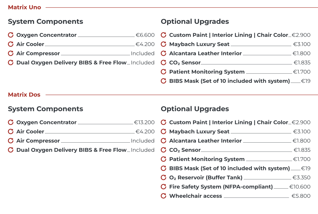Click the icon beside Matrix Dos Dual Oxygen Delivery
This screenshot has height=214, width=318.
tap(11, 150)
